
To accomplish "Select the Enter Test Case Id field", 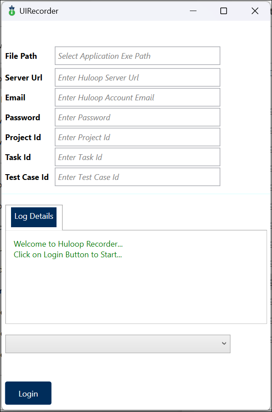I will tap(137, 177).
